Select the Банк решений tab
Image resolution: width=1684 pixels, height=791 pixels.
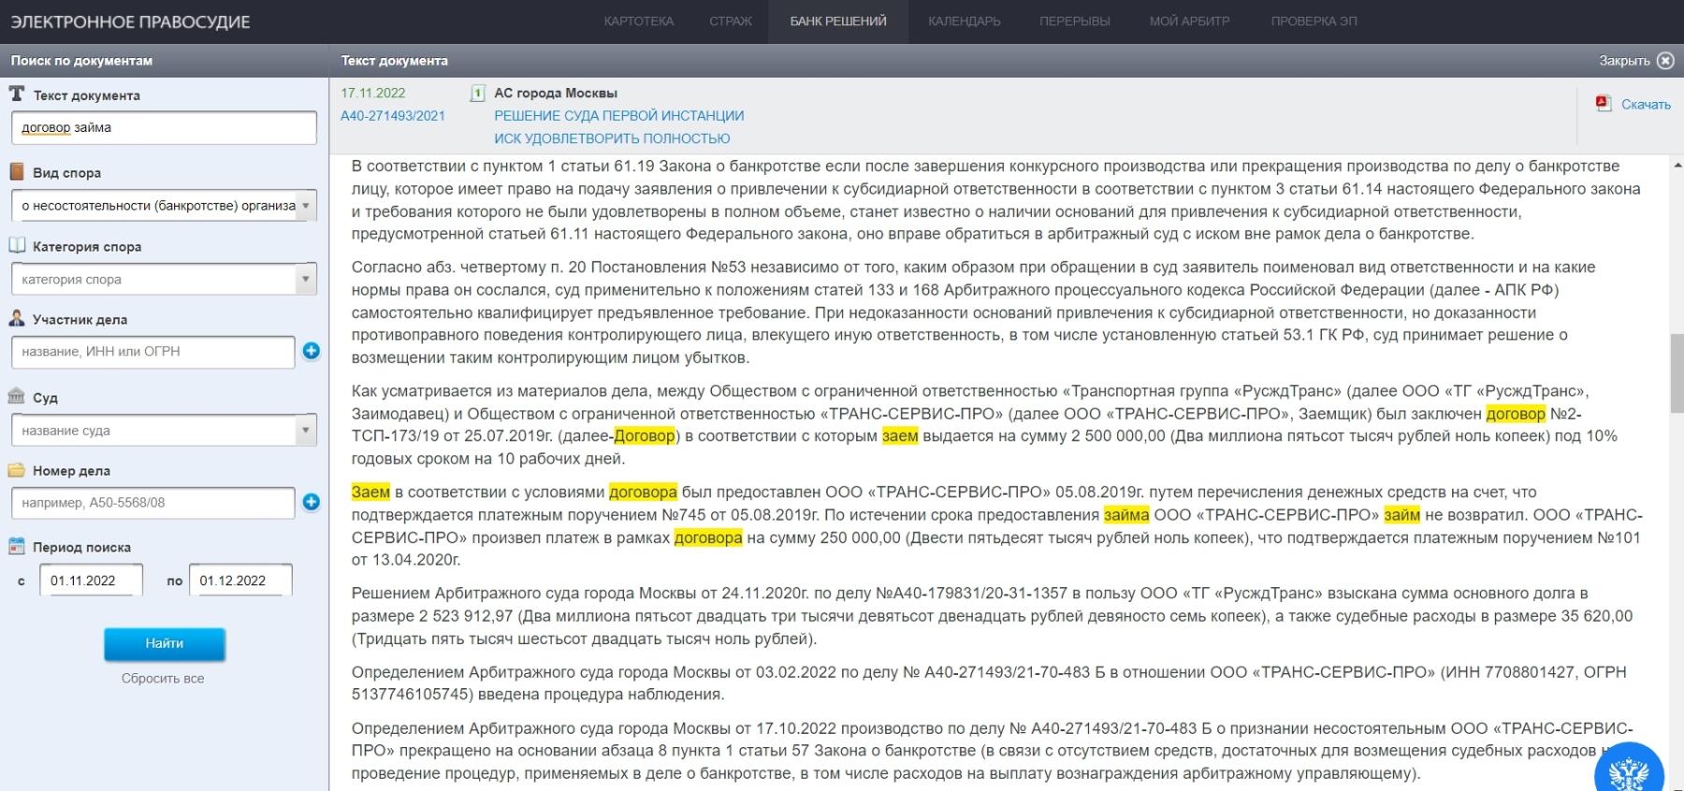[x=838, y=21]
